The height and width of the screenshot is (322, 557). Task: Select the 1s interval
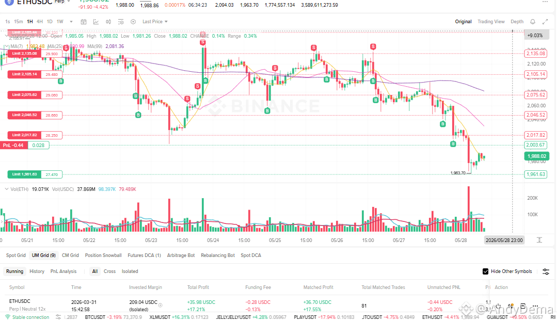(x=7, y=22)
